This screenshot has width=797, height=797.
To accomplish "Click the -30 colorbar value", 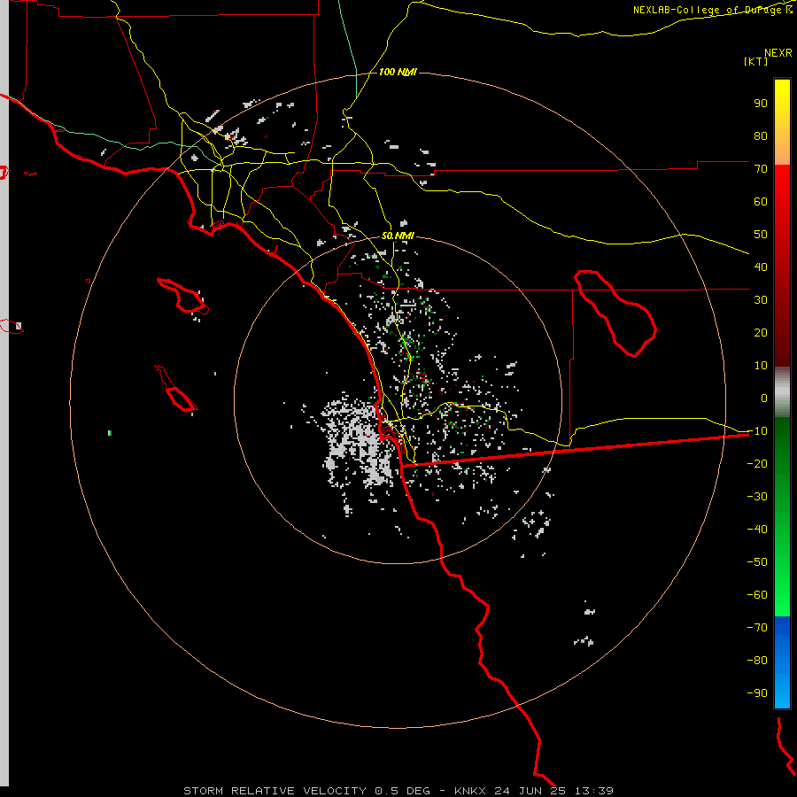I will click(x=757, y=497).
